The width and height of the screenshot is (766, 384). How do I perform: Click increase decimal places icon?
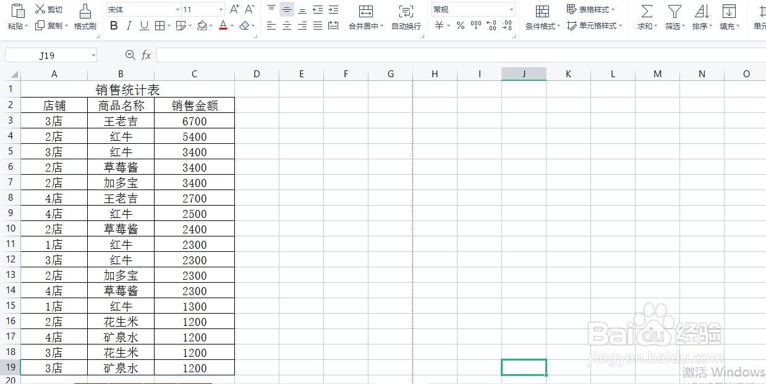(492, 26)
